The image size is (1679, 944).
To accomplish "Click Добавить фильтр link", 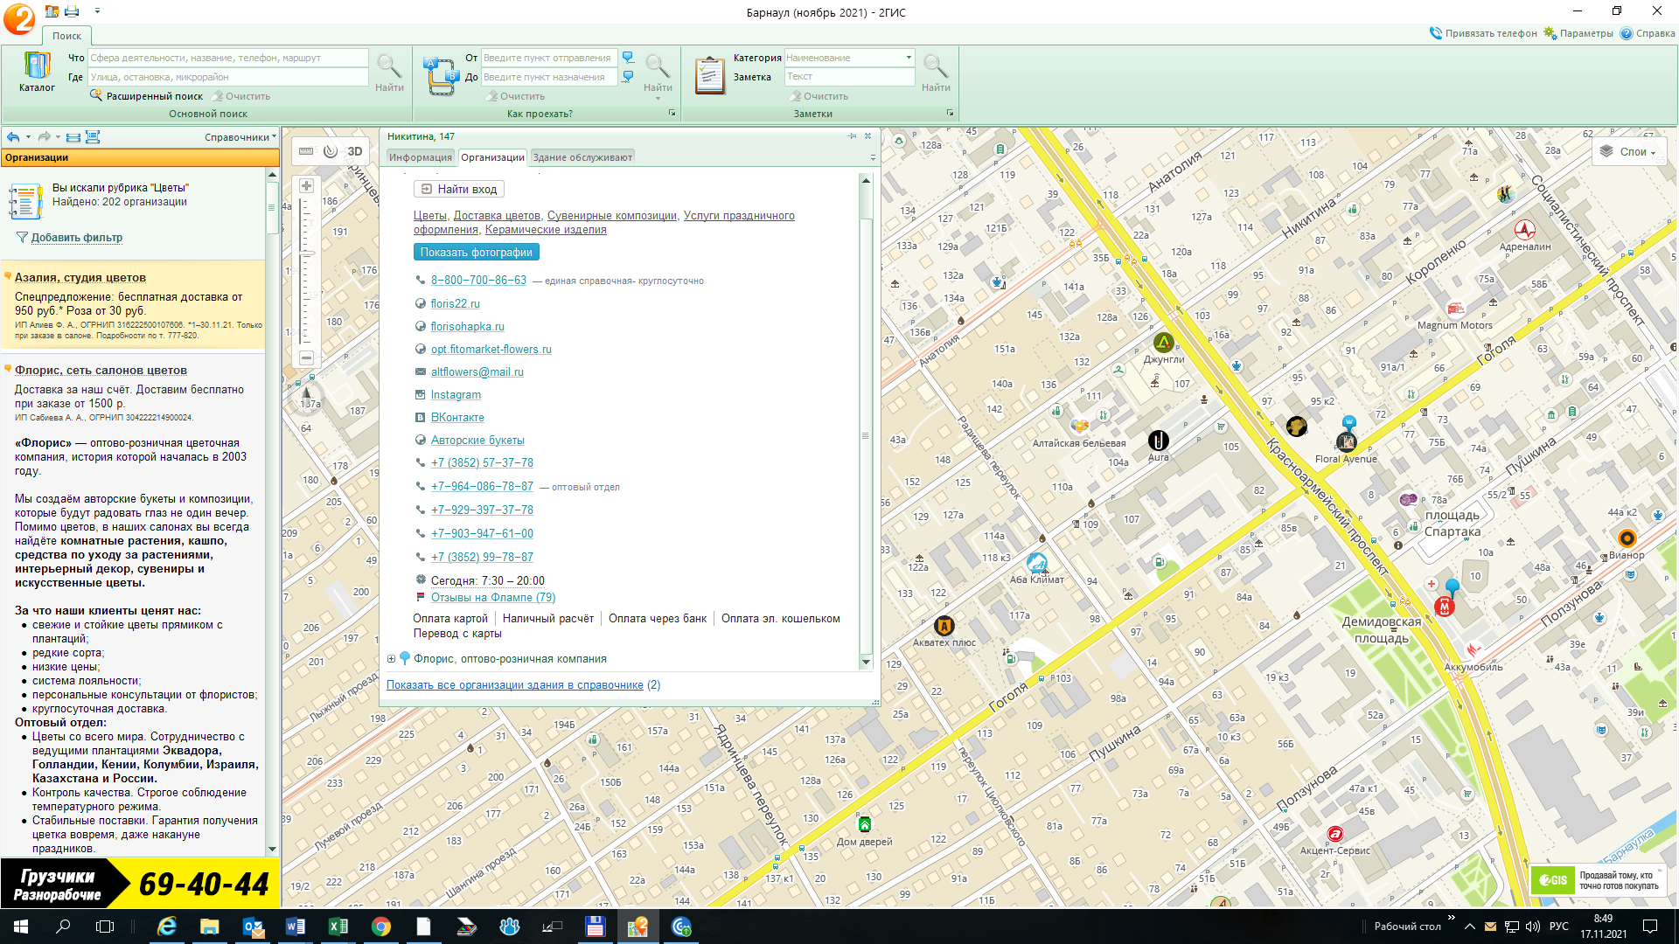I will (x=76, y=238).
